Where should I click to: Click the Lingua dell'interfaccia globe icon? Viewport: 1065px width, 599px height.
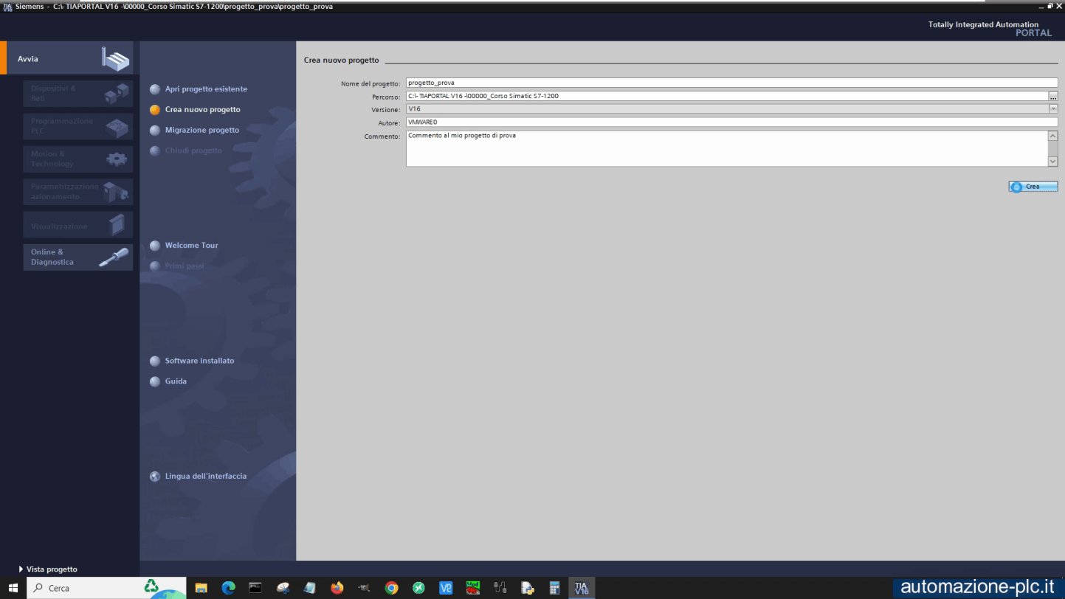coord(155,476)
